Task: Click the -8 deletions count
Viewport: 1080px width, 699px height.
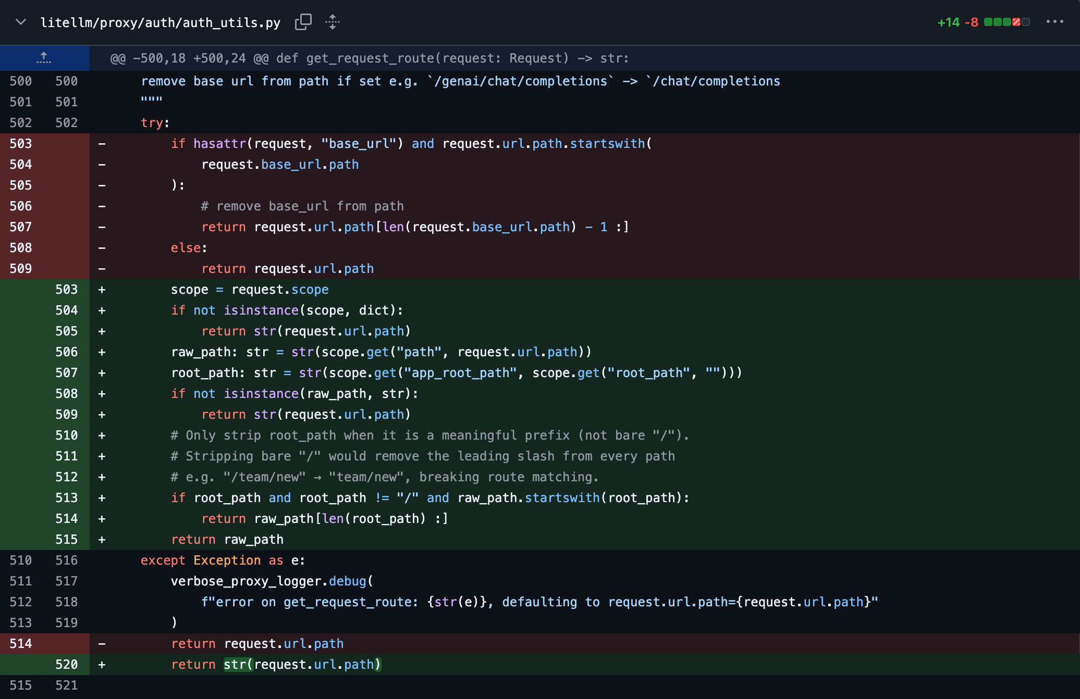Action: coord(971,22)
